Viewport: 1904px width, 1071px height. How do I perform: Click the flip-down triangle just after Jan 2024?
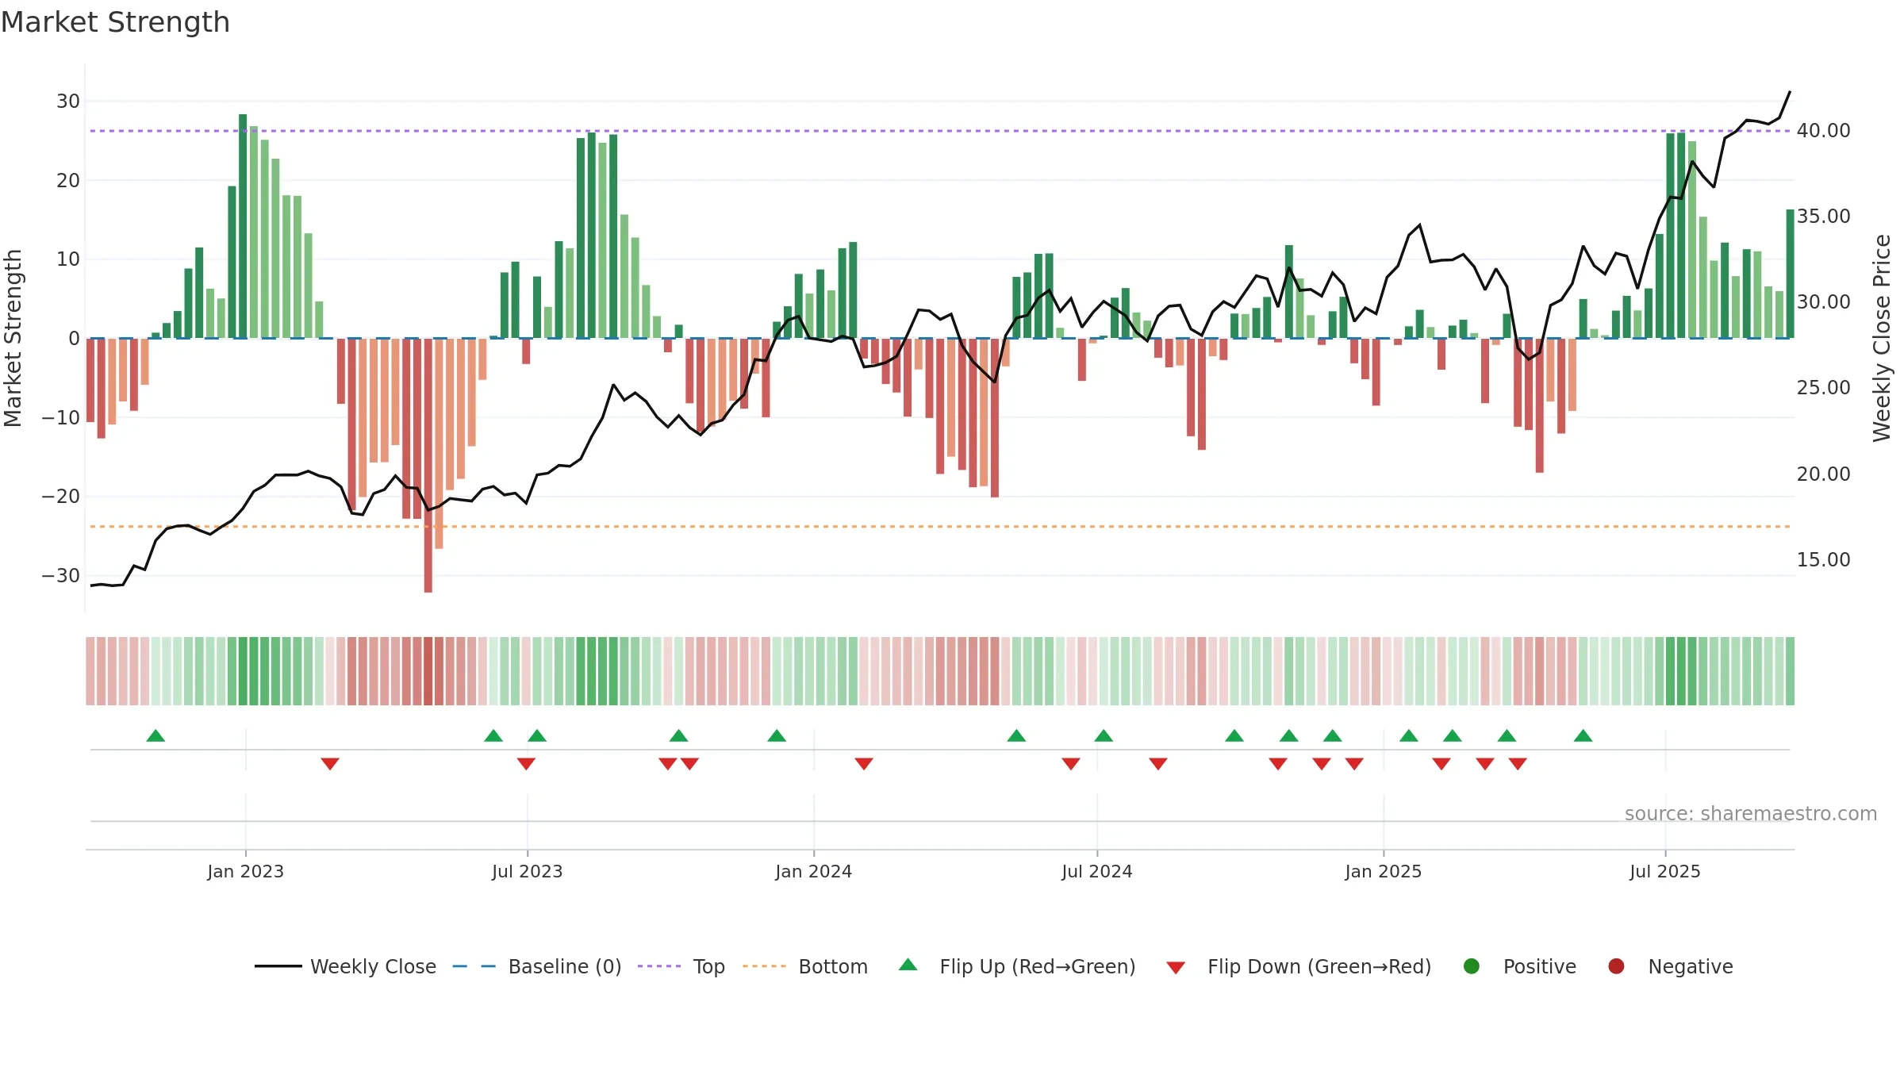864,764
